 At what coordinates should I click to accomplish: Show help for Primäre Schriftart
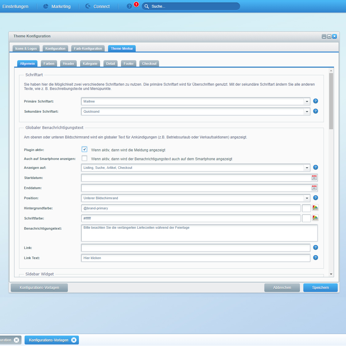click(316, 101)
